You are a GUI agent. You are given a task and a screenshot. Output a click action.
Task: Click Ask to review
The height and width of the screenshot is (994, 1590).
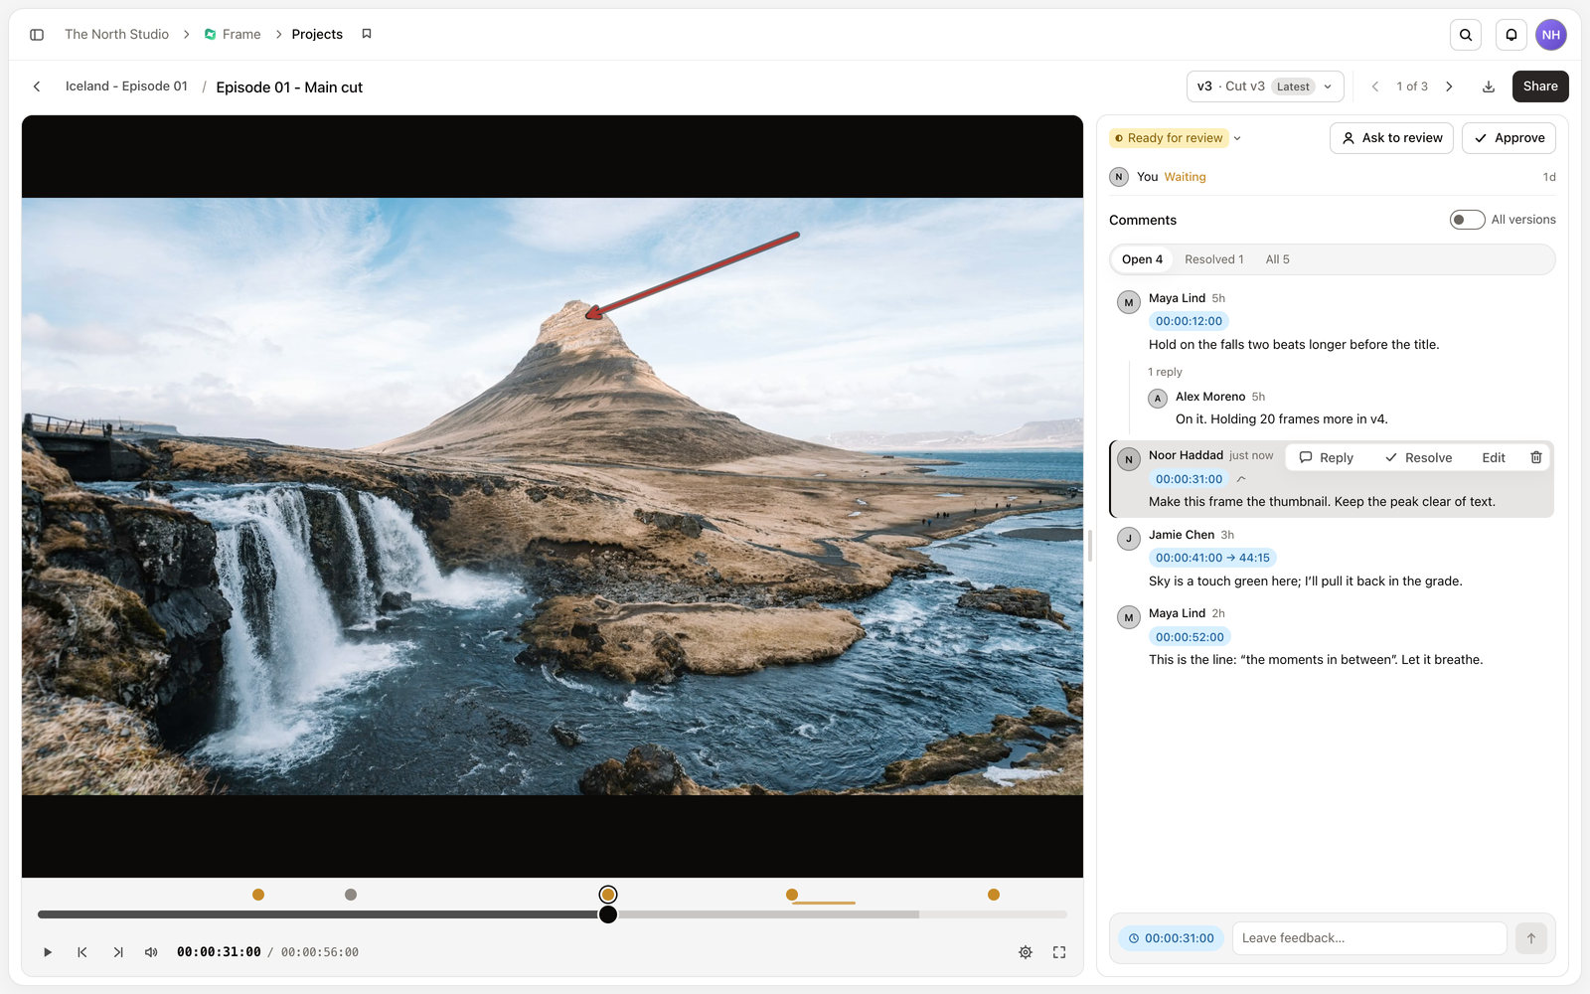coord(1391,138)
